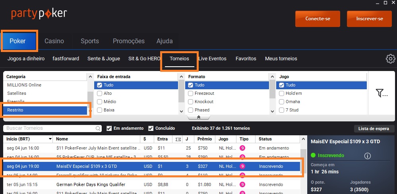
Task: Open the Casino main tab
Action: point(54,41)
